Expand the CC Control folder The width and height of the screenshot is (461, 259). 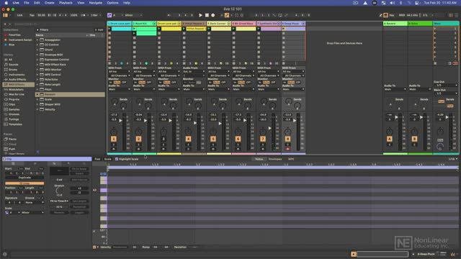(x=37, y=45)
